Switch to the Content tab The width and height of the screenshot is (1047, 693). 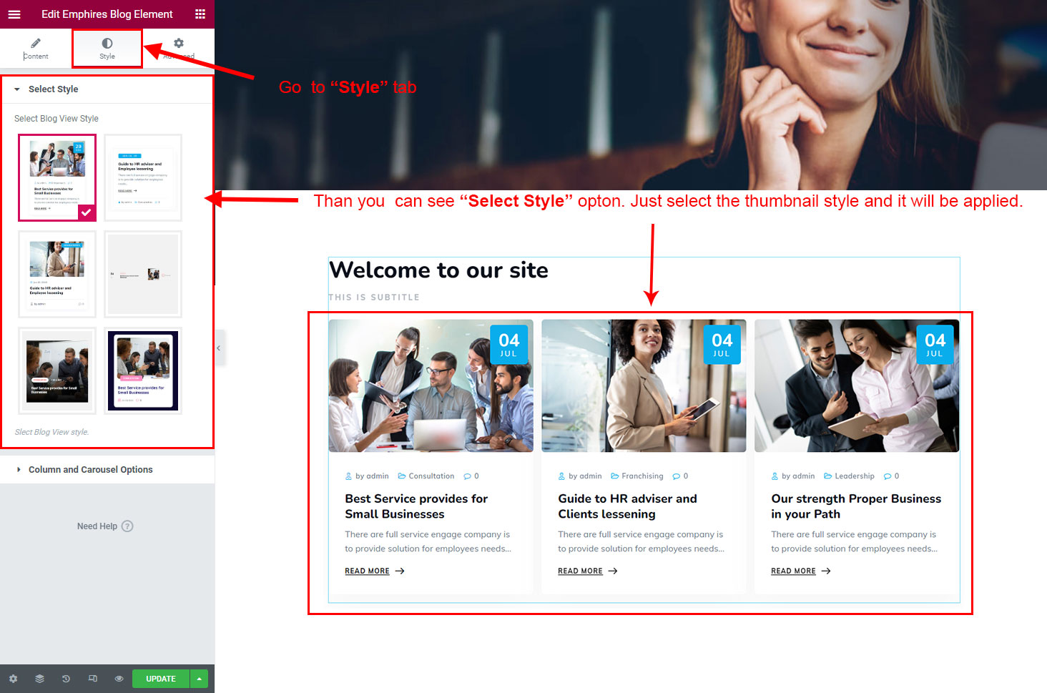36,49
